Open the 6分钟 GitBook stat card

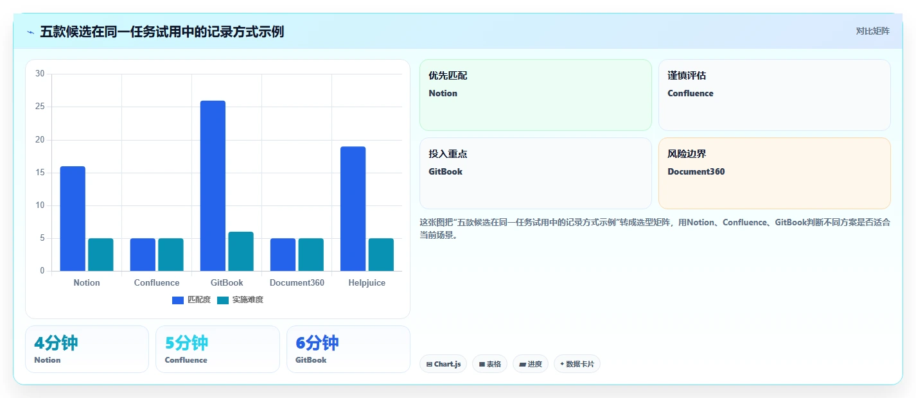coord(348,349)
